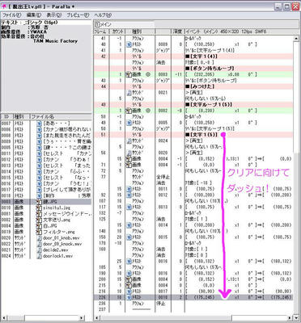Switch to the メイン tab

[104, 24]
